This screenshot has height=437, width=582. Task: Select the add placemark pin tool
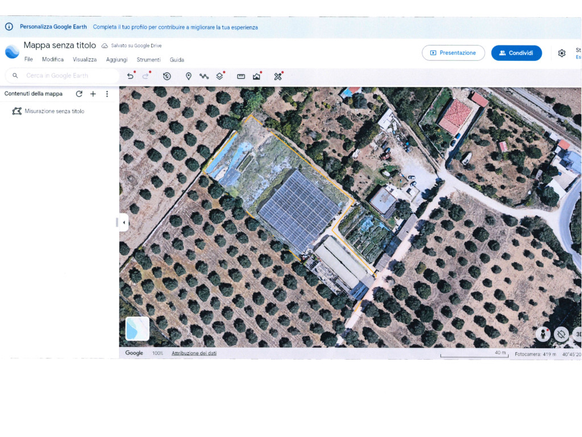tap(189, 76)
